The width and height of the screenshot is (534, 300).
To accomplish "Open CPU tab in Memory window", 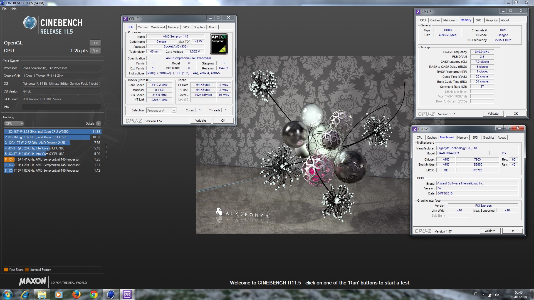I will (423, 20).
